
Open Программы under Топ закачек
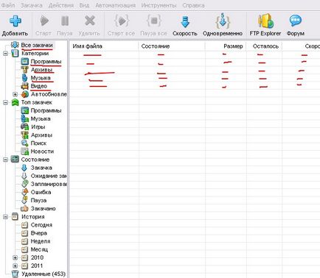tap(46, 110)
